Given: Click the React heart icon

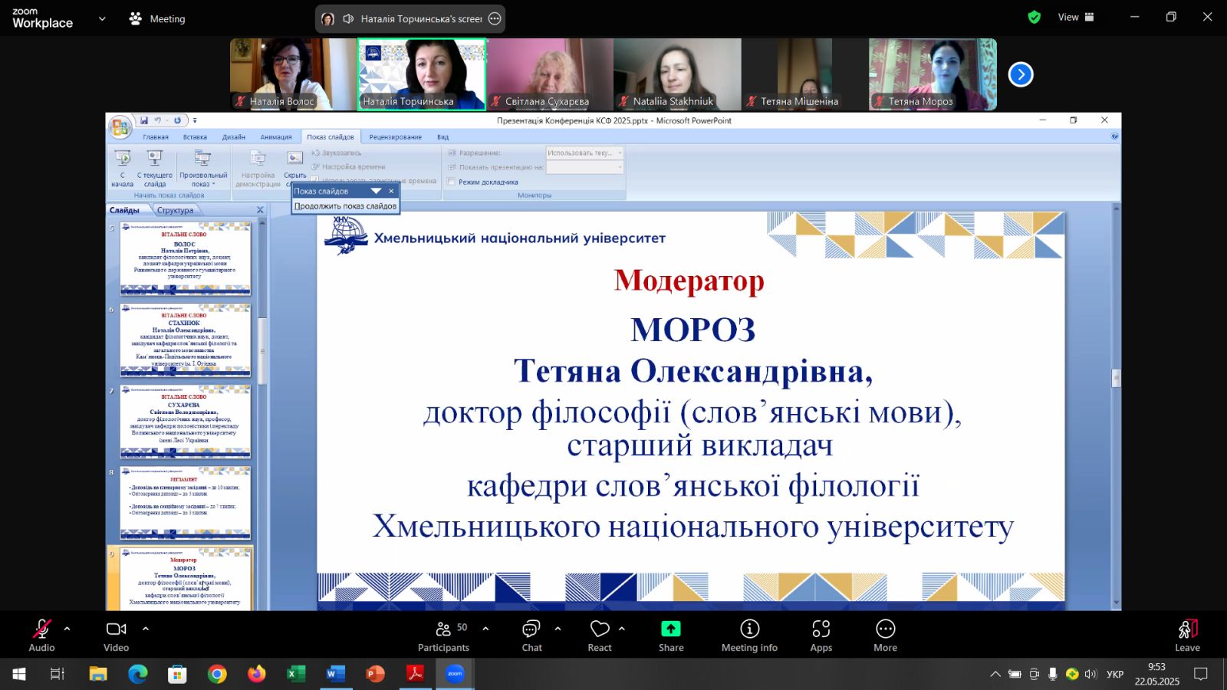Looking at the screenshot, I should pyautogui.click(x=600, y=629).
